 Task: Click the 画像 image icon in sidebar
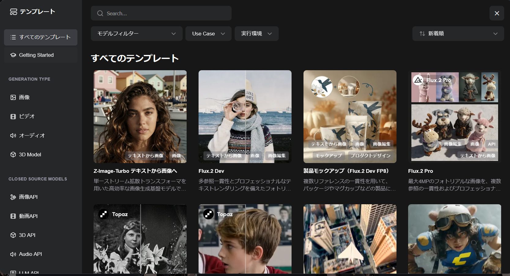coord(13,97)
